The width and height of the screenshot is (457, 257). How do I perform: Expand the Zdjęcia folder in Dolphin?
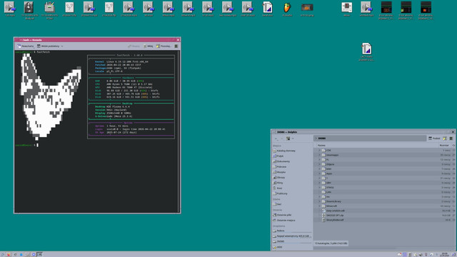coord(319,164)
